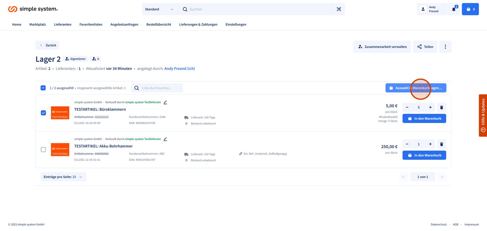Screen dimensions: 487x231
Task: Open the shopping cart in header
Action: [x=470, y=9]
